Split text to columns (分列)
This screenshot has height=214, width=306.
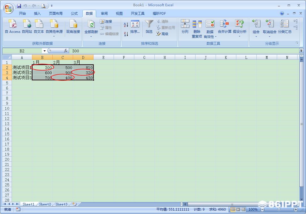click(185, 27)
